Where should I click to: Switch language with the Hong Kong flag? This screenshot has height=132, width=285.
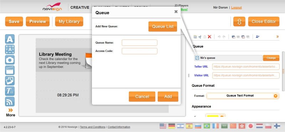pyautogui.click(x=242, y=126)
